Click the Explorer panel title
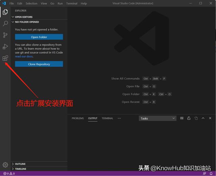Screen dimensions: 216x176 tap(21, 10)
